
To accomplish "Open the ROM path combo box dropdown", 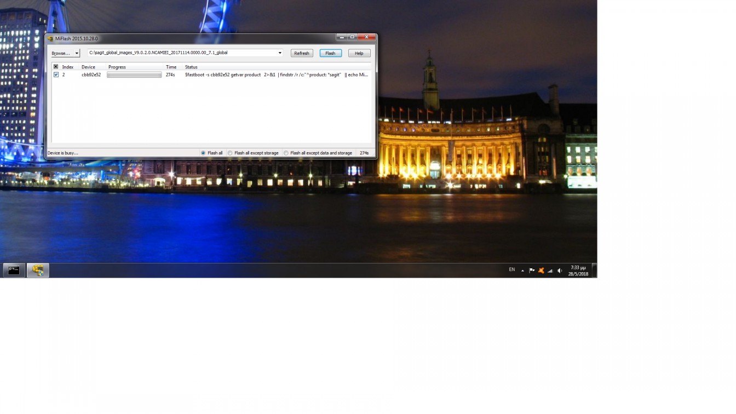I will pos(280,53).
